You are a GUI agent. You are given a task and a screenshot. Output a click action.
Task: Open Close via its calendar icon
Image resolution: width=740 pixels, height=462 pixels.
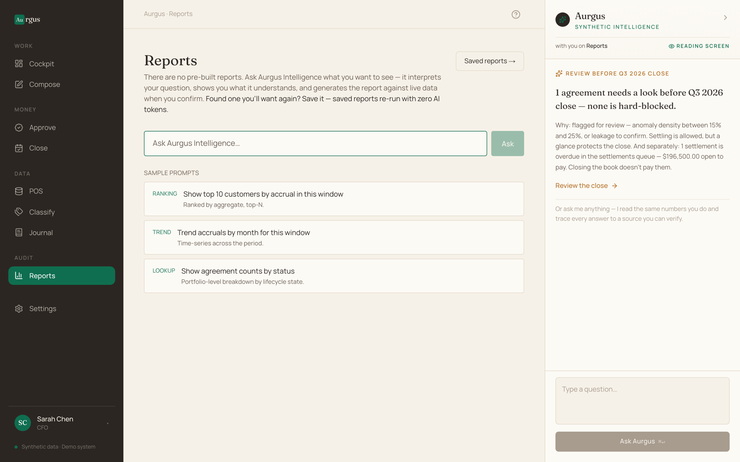(19, 148)
